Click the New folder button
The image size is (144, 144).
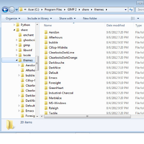coord(90,18)
